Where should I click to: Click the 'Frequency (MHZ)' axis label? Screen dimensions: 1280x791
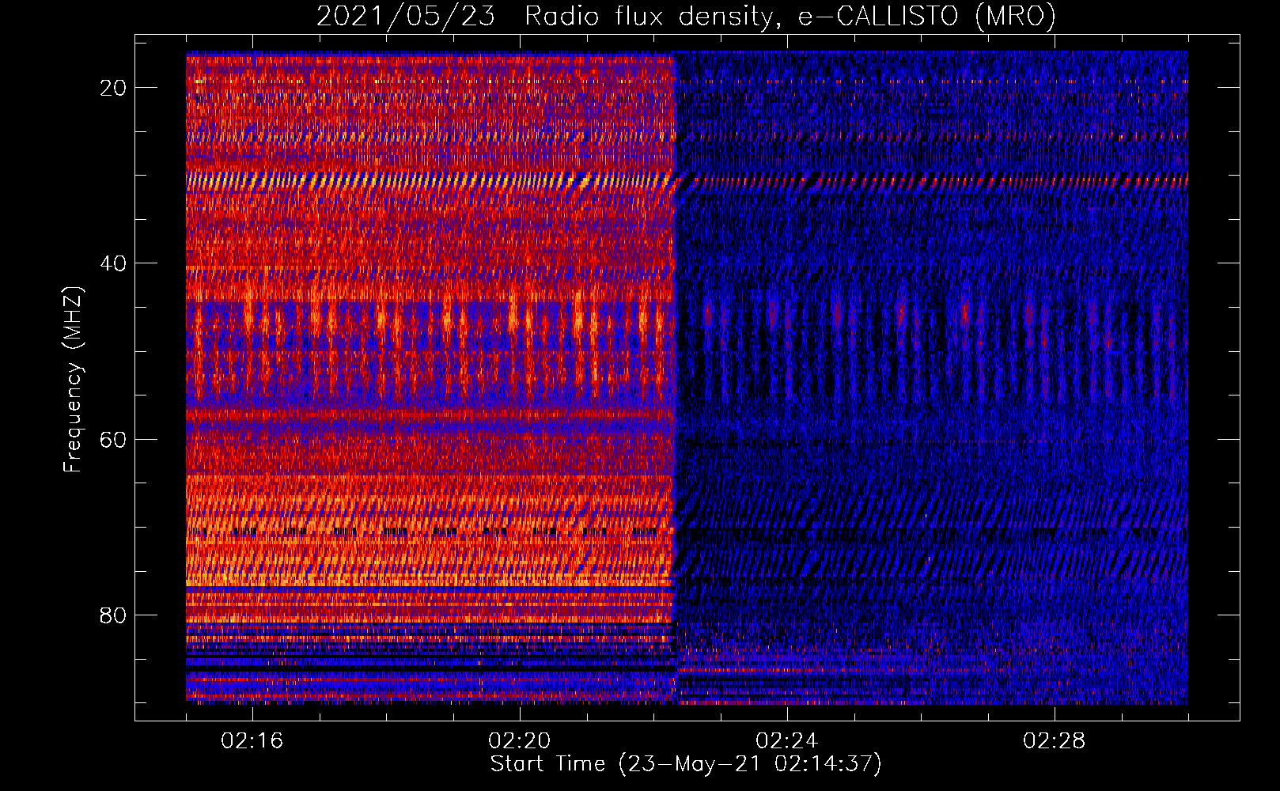coord(73,380)
